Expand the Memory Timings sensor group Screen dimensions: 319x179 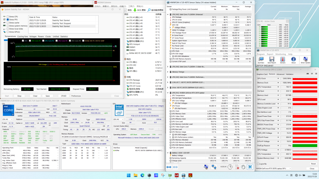pos(168,72)
